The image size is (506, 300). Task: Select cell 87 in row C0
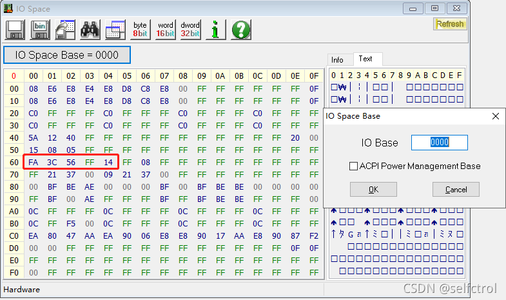click(x=295, y=235)
